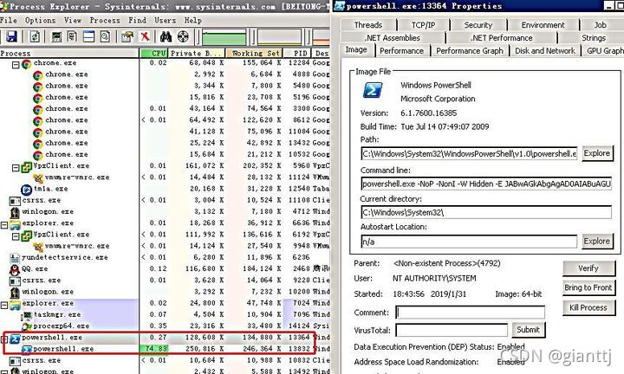The height and width of the screenshot is (374, 624).
Task: Click the yundetectservice.exe process icon
Action: [x=15, y=258]
